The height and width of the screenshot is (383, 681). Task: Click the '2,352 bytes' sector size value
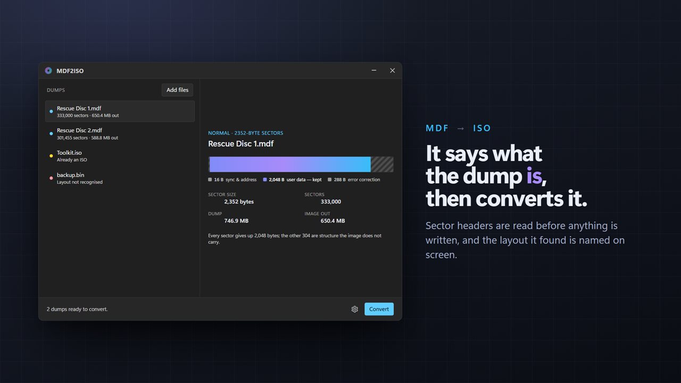tap(239, 202)
